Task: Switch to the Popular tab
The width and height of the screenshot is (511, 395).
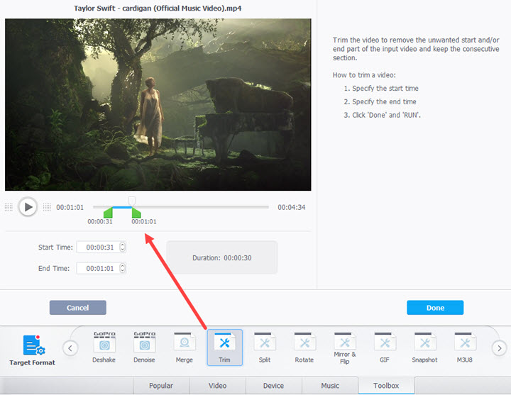Action: coord(161,386)
